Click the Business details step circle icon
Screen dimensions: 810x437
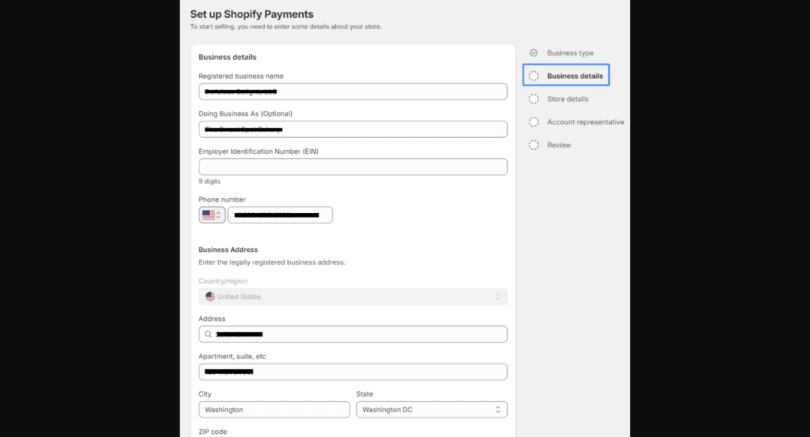(x=533, y=76)
